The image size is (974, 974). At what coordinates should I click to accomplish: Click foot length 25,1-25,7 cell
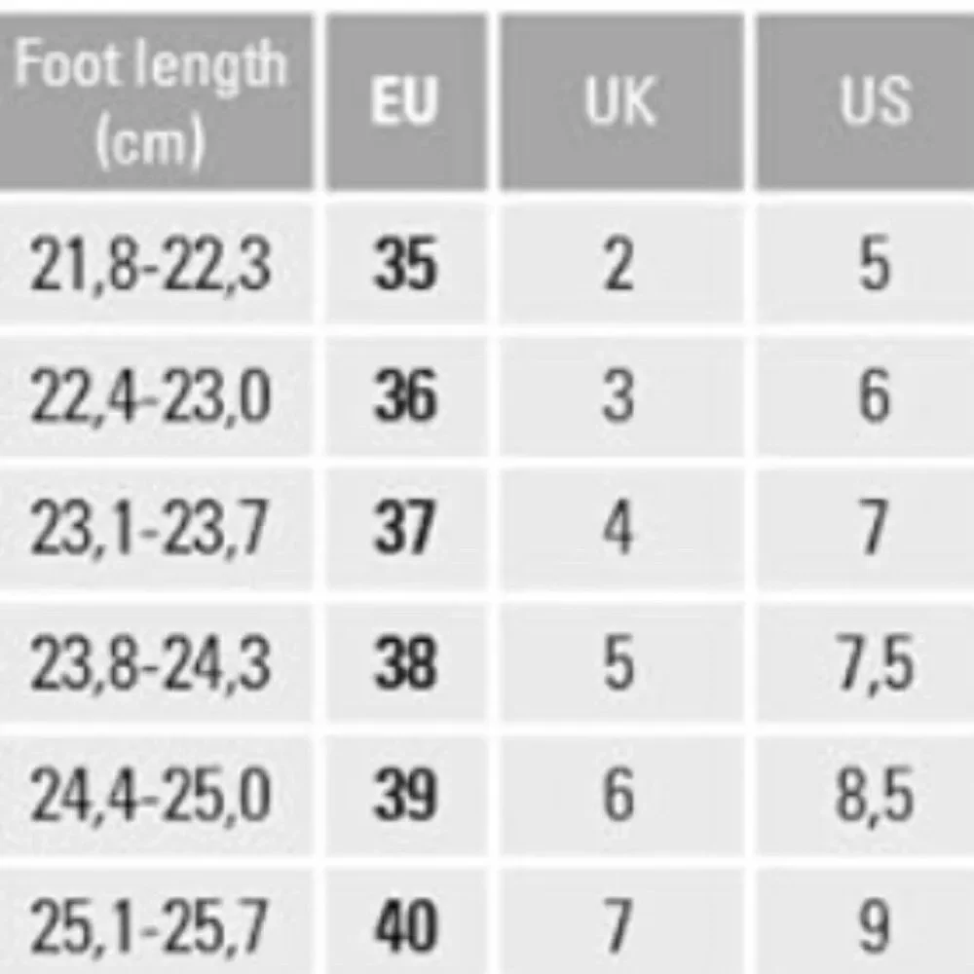click(155, 921)
